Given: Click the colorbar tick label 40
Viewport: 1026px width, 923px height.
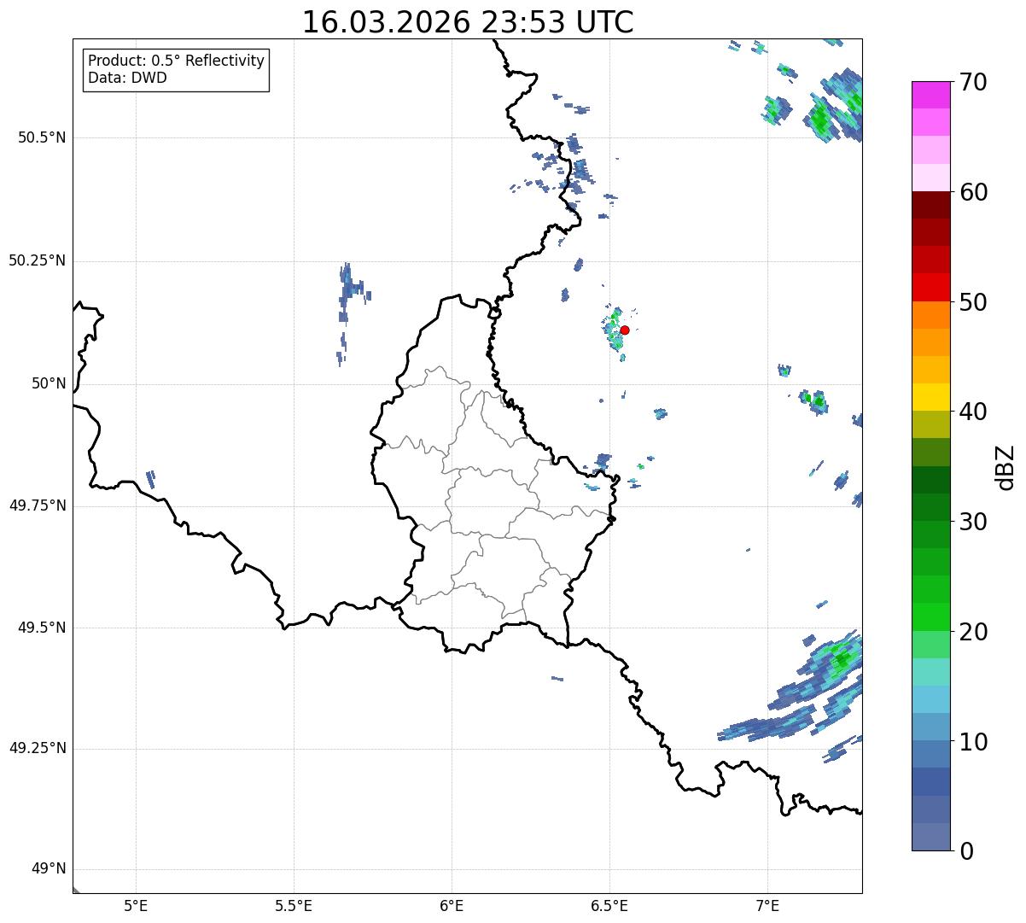Looking at the screenshot, I should click(x=973, y=412).
